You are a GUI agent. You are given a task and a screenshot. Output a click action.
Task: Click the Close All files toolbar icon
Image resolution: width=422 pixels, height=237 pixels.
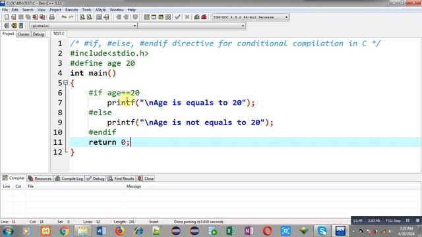click(42, 17)
